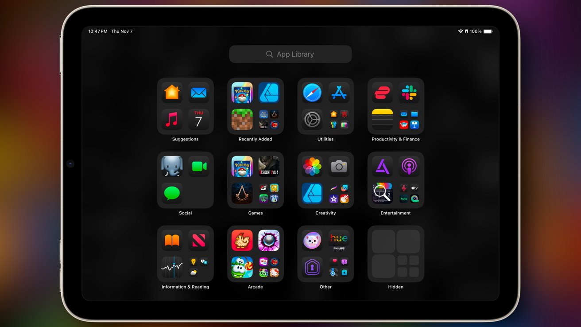Launch the green monster game in Arcade
The image size is (581, 327).
(242, 267)
